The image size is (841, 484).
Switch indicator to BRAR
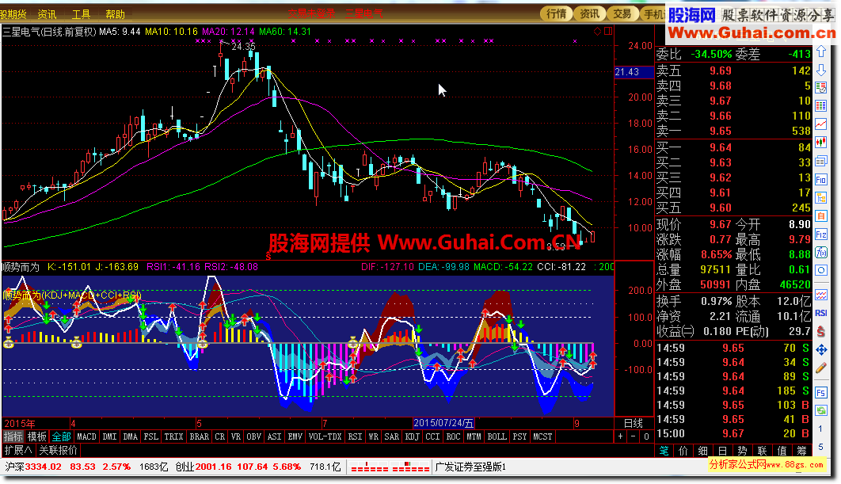coord(199,436)
